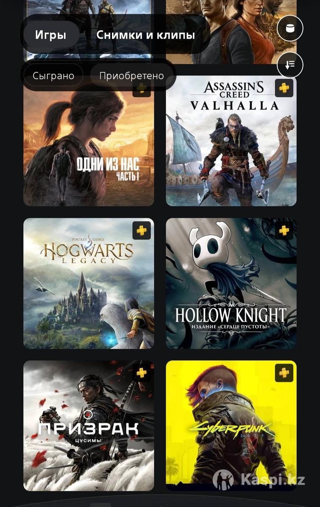Switch to the Игры tab
The width and height of the screenshot is (320, 507).
(51, 35)
